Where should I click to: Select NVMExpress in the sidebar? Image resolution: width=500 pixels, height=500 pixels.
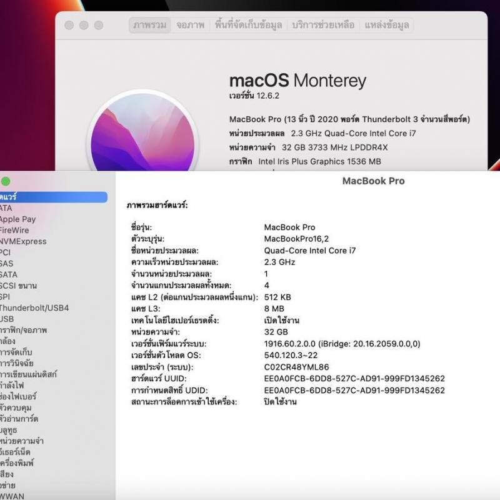coord(23,241)
